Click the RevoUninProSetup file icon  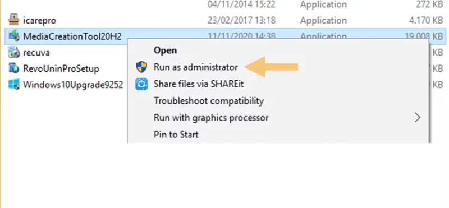coord(13,68)
